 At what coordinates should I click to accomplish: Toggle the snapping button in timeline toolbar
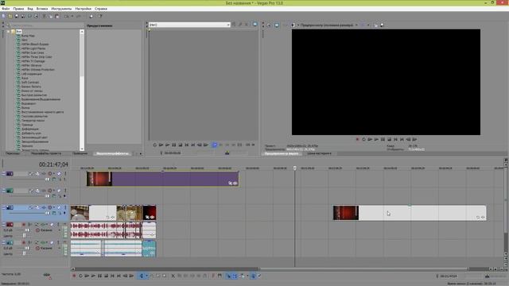tap(228, 276)
